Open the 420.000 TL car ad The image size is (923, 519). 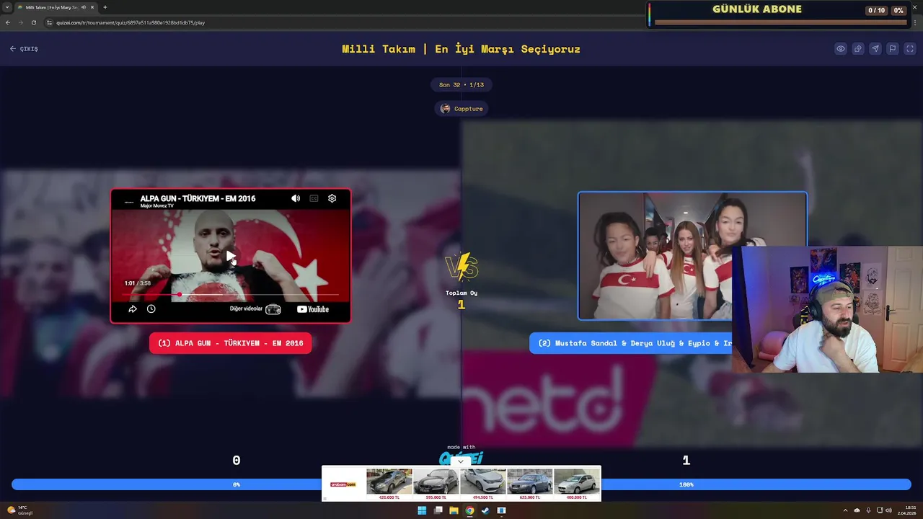(x=389, y=484)
